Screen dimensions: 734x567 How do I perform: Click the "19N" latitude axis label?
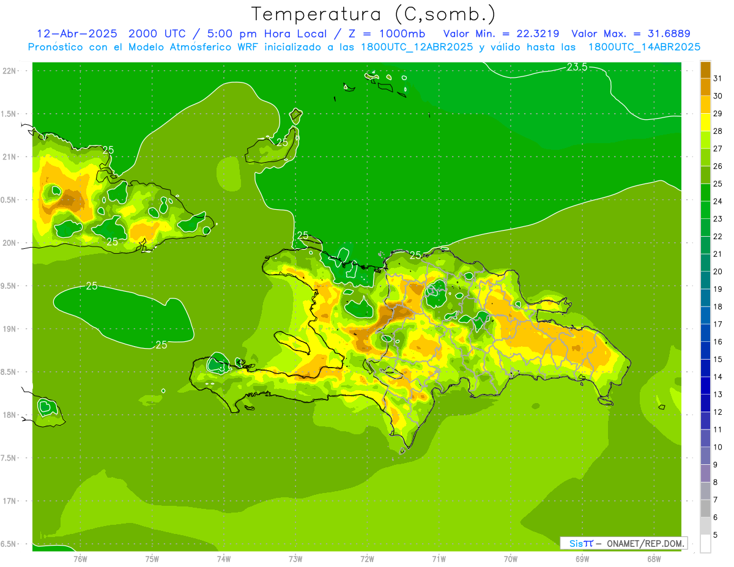9,328
